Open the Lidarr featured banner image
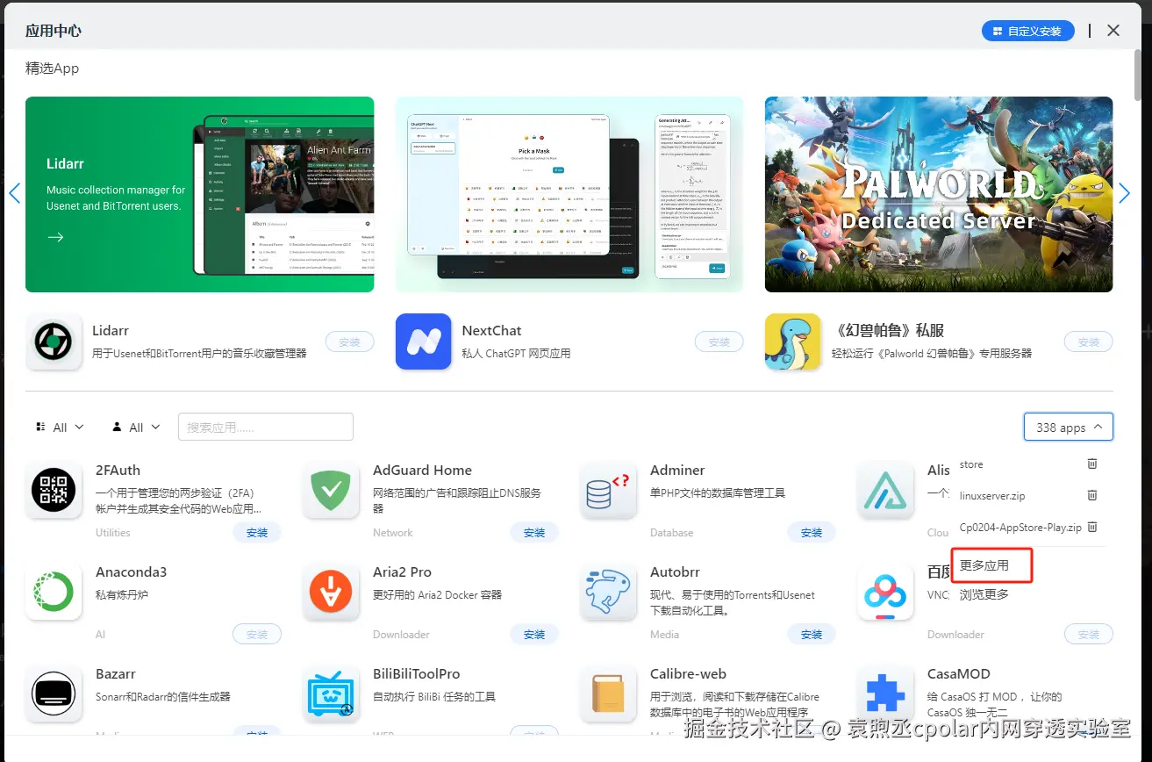Viewport: 1152px width, 762px height. click(200, 194)
